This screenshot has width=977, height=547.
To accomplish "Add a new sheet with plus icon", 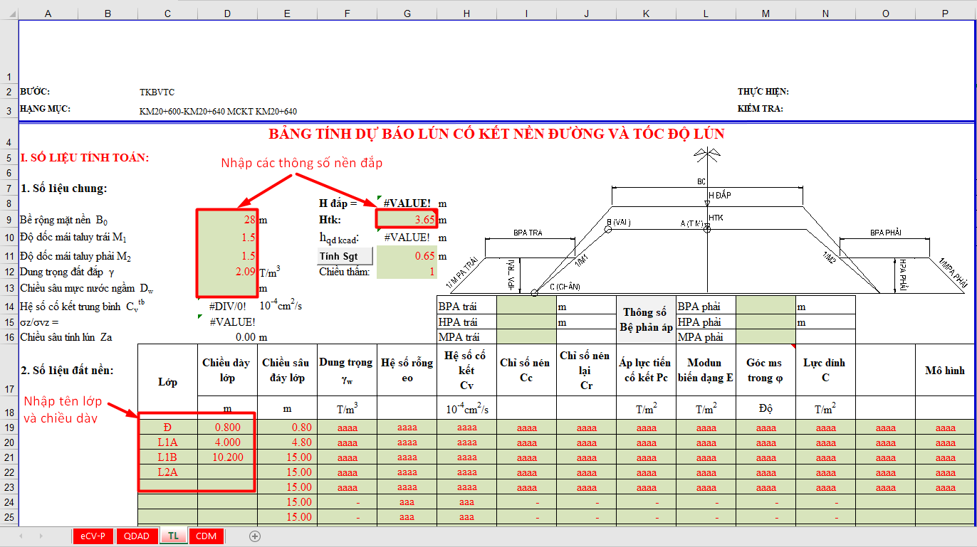I will click(x=255, y=536).
